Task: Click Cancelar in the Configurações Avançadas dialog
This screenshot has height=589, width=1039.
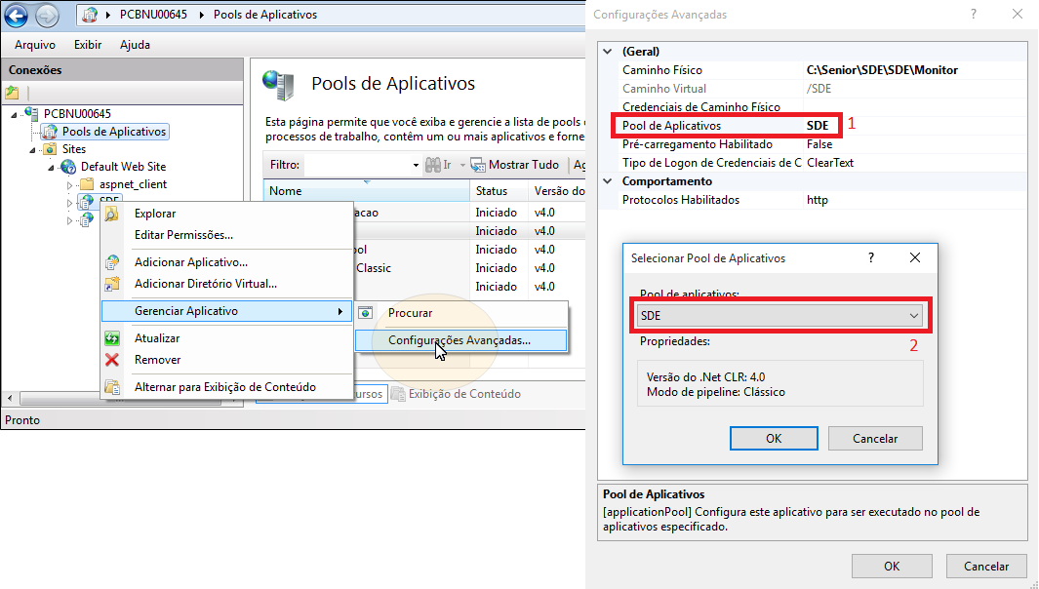Action: tap(986, 566)
